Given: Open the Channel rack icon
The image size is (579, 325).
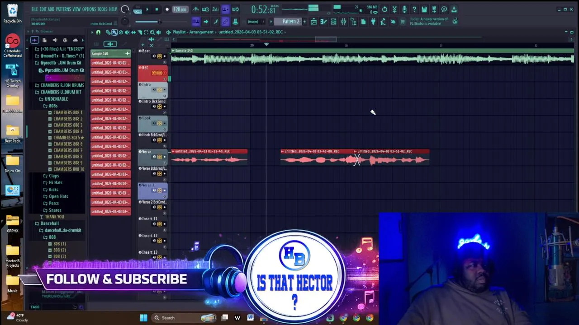Looking at the screenshot, I should click(334, 21).
